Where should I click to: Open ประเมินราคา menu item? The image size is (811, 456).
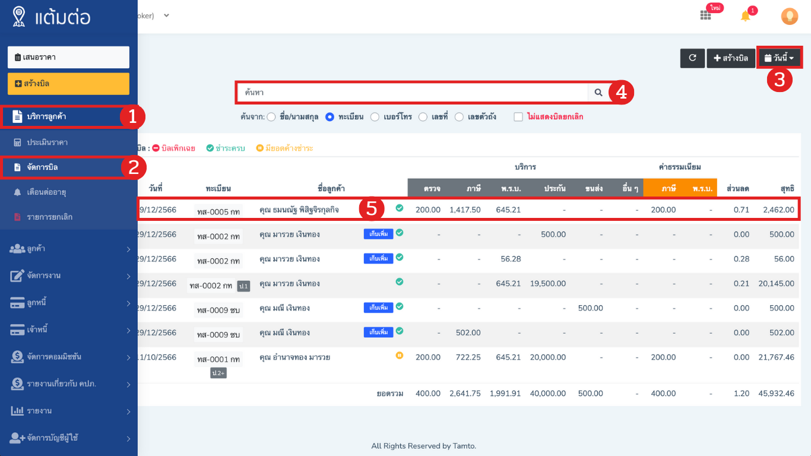[69, 142]
